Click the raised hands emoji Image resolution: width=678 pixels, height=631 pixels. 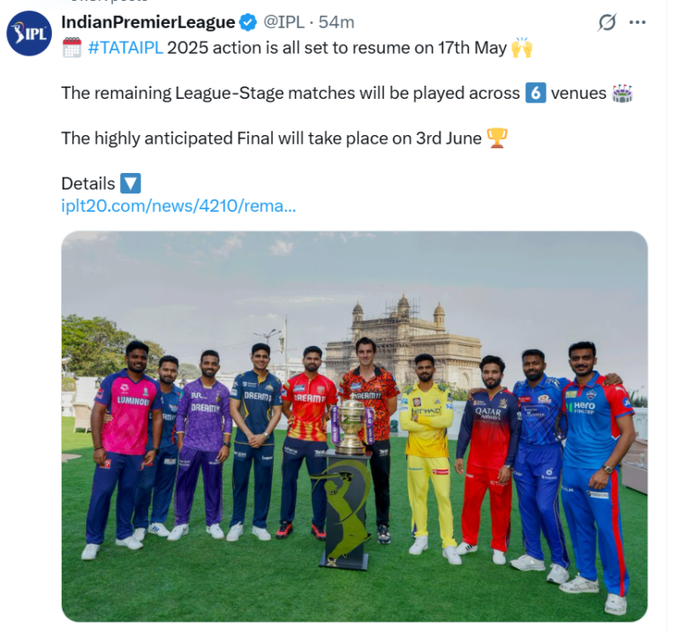coord(522,48)
